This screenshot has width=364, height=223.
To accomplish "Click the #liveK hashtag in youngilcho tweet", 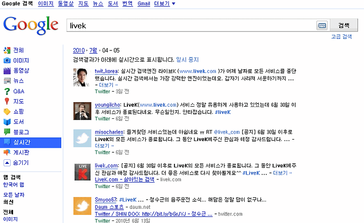I will [223, 112].
